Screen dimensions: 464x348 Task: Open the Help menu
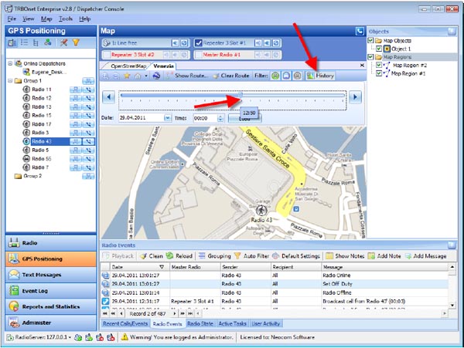(85, 19)
